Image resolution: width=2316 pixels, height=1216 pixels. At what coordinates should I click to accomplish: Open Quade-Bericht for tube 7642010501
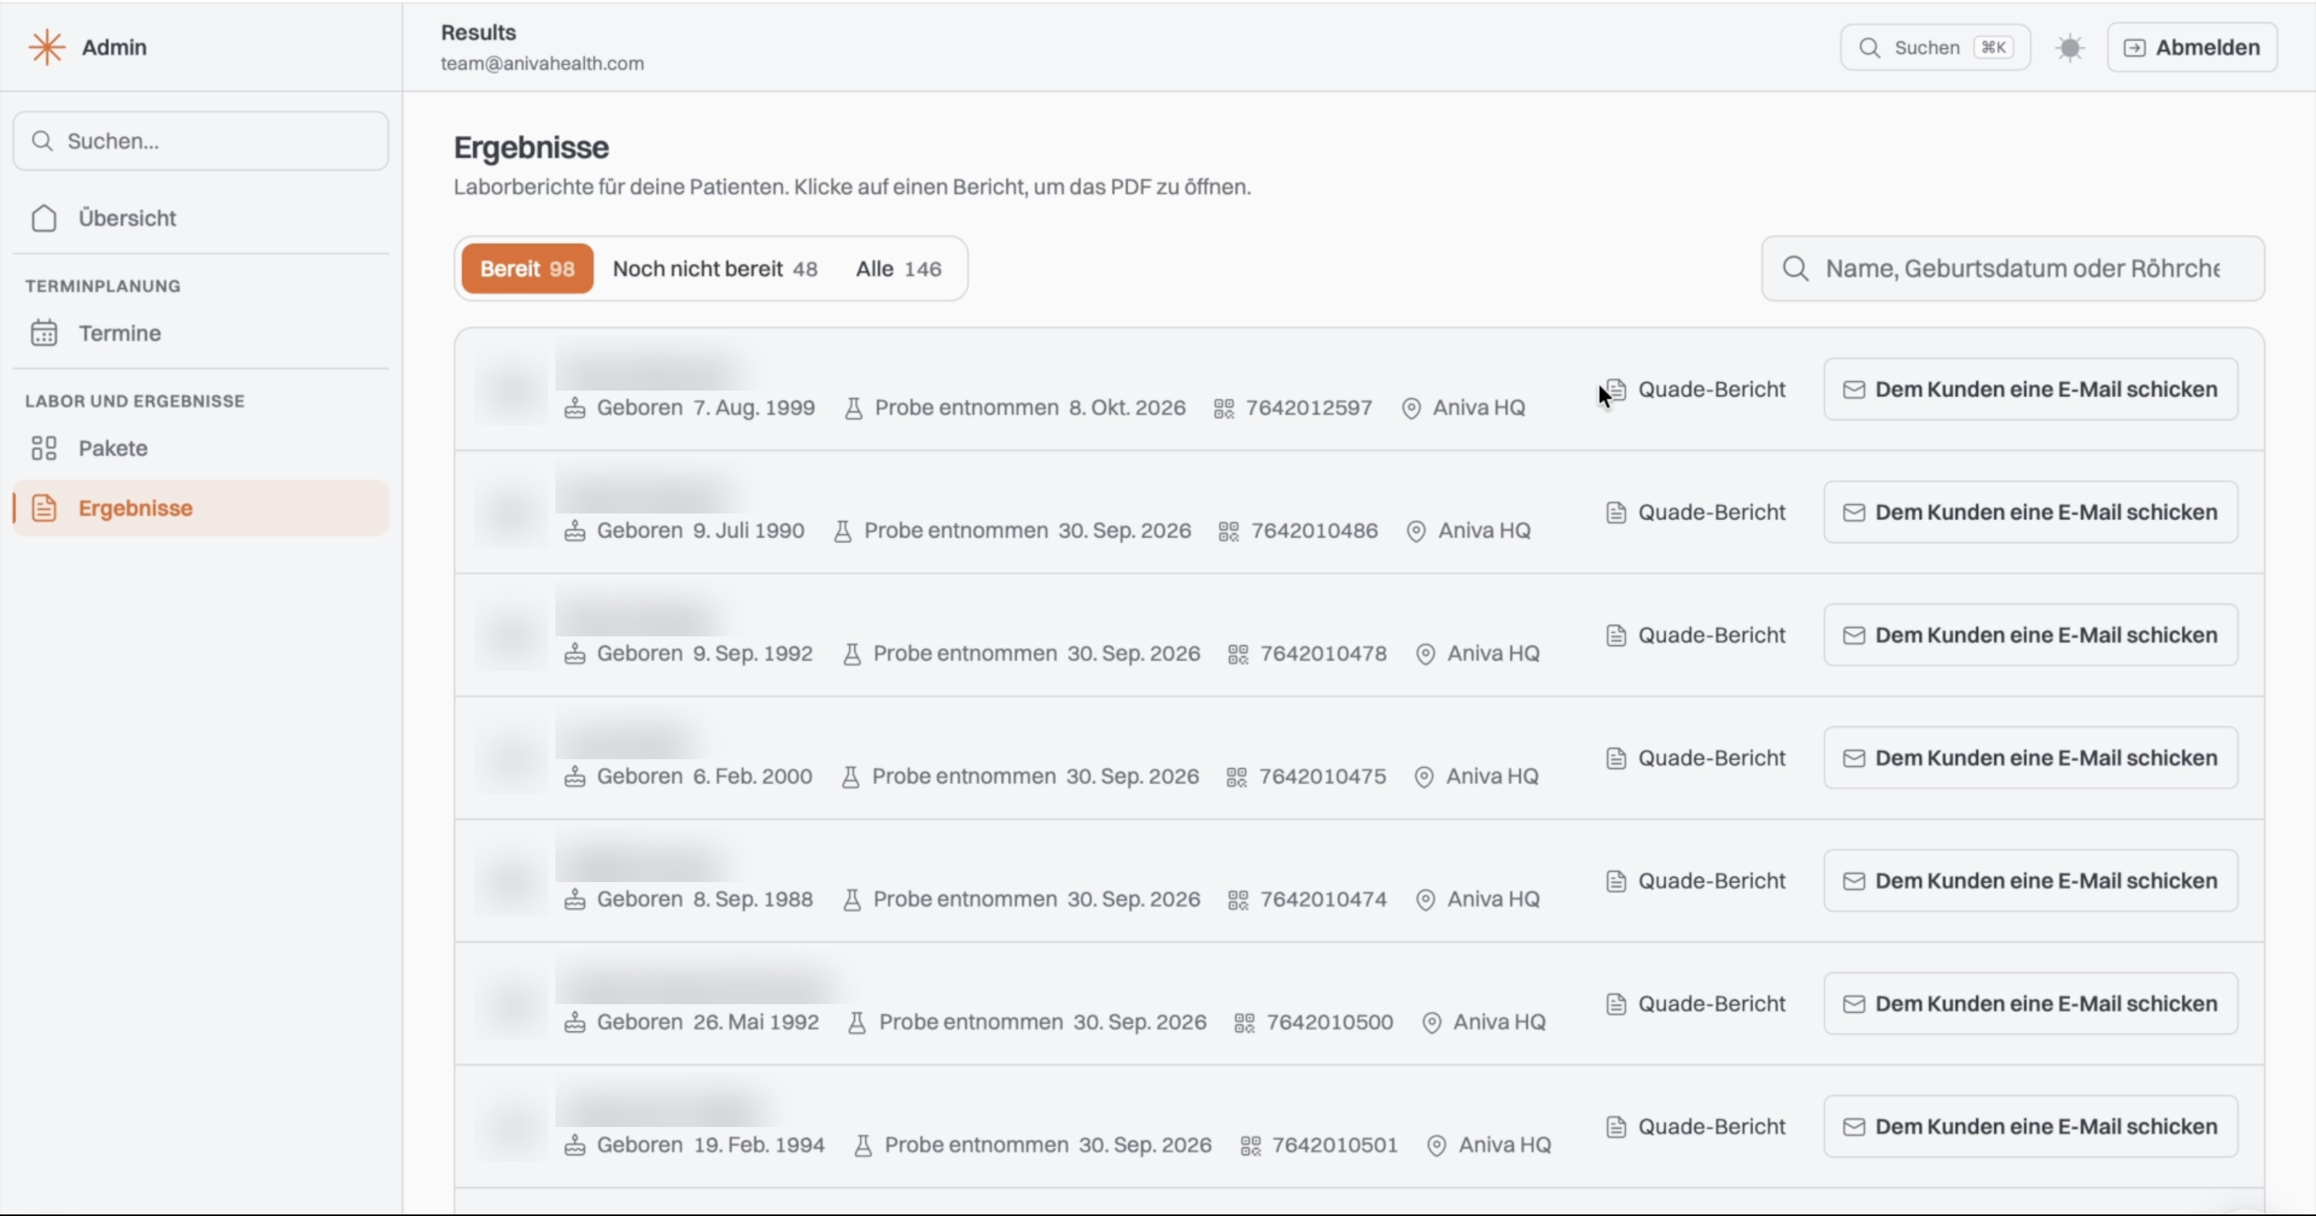(1695, 1127)
